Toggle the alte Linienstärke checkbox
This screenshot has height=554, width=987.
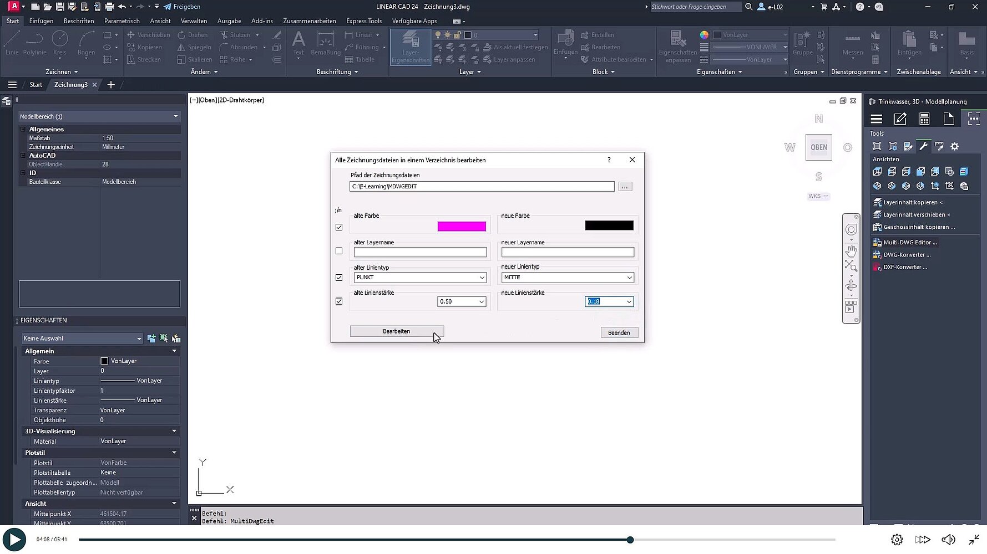[x=339, y=301]
